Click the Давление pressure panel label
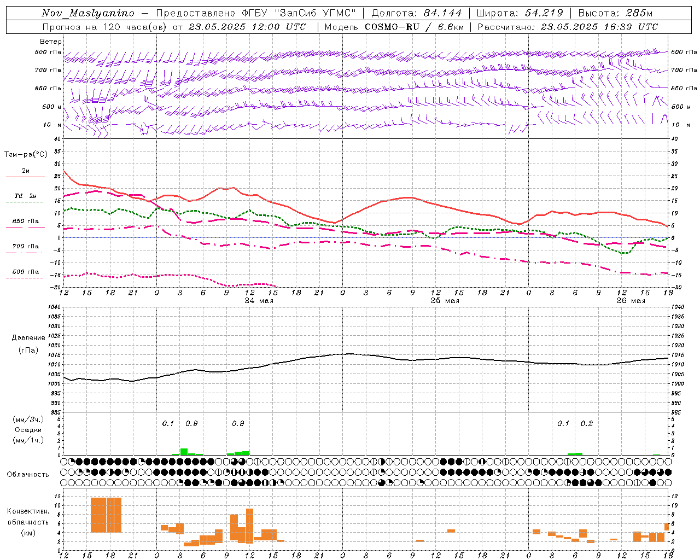The image size is (700, 560). [x=28, y=338]
